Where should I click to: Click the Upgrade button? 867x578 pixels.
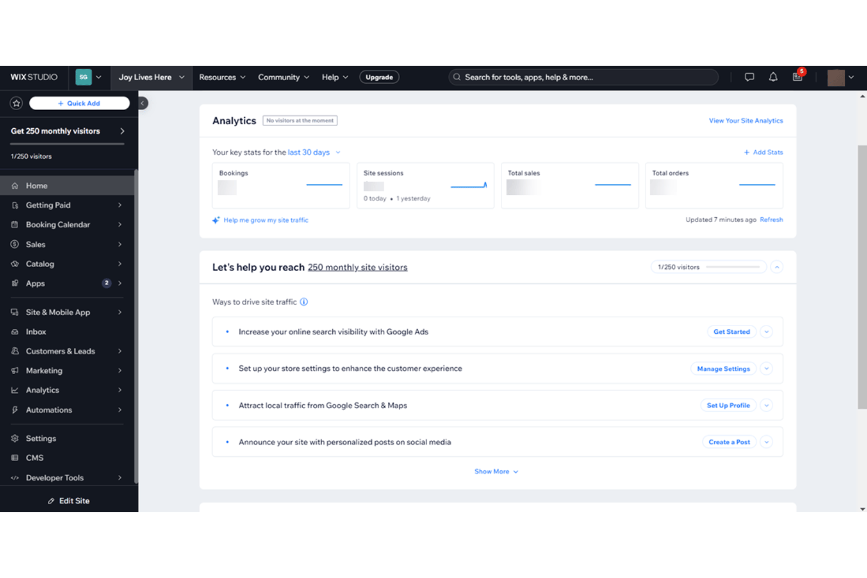click(379, 77)
